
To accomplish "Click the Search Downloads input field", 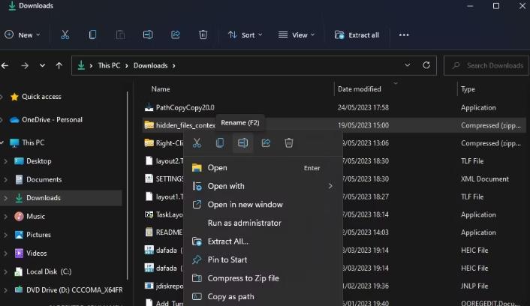I will [492, 65].
